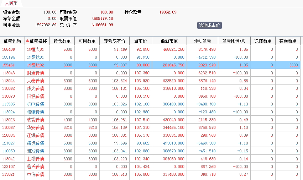Sort by 最新市值 column header
303x180 pixels.
tap(169, 41)
